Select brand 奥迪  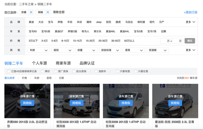(x=31, y=22)
